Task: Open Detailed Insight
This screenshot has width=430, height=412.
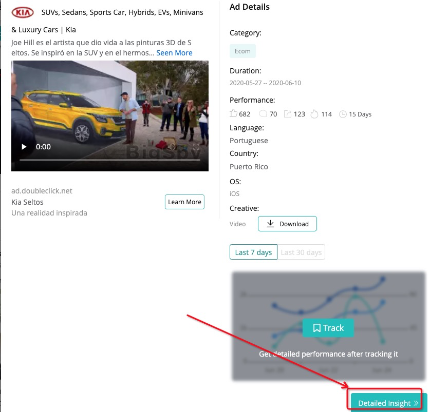Action: (388, 403)
